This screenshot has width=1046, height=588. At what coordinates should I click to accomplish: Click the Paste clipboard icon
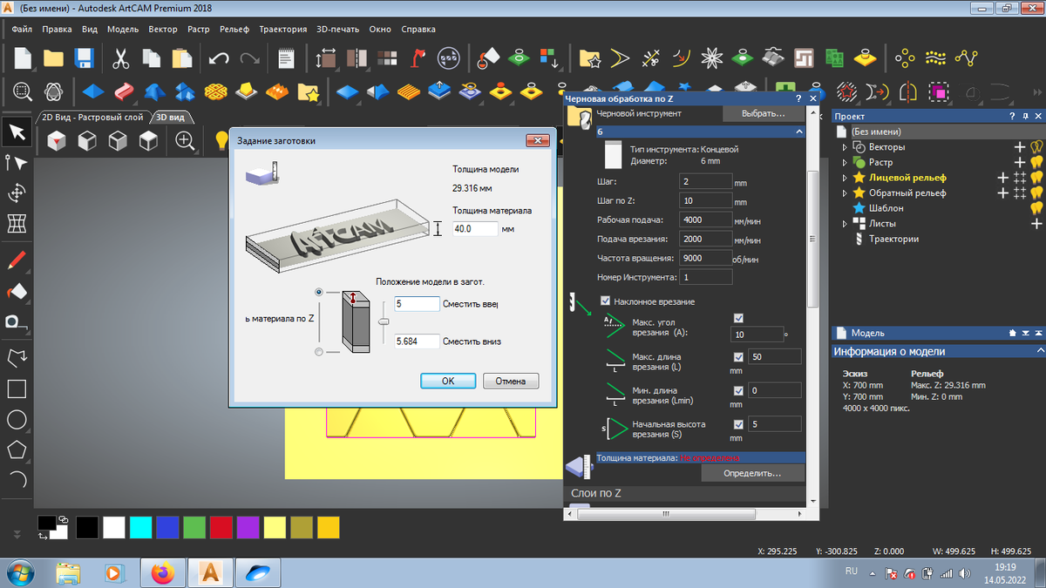click(x=182, y=58)
